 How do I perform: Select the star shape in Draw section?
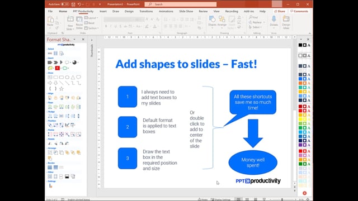62,89
